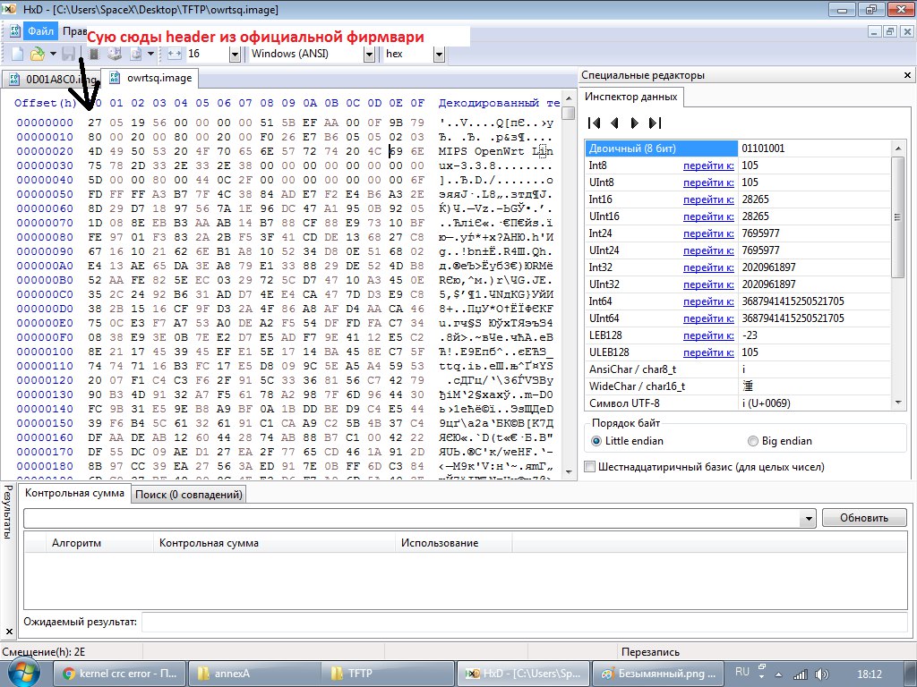
Task: Click the 00000020 offset row label
Action: click(x=45, y=151)
